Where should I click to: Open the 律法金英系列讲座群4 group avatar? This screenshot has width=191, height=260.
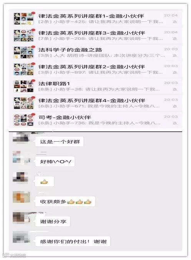[24, 103]
